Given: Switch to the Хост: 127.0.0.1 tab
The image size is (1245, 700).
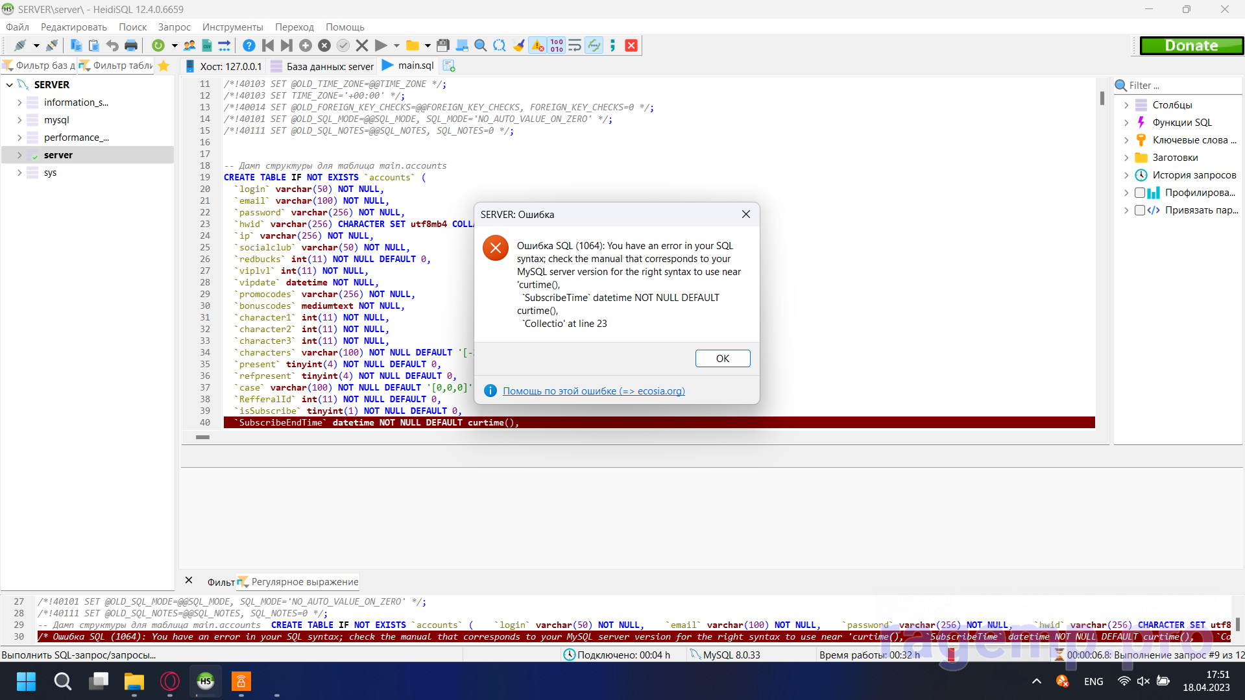Looking at the screenshot, I should 224,66.
